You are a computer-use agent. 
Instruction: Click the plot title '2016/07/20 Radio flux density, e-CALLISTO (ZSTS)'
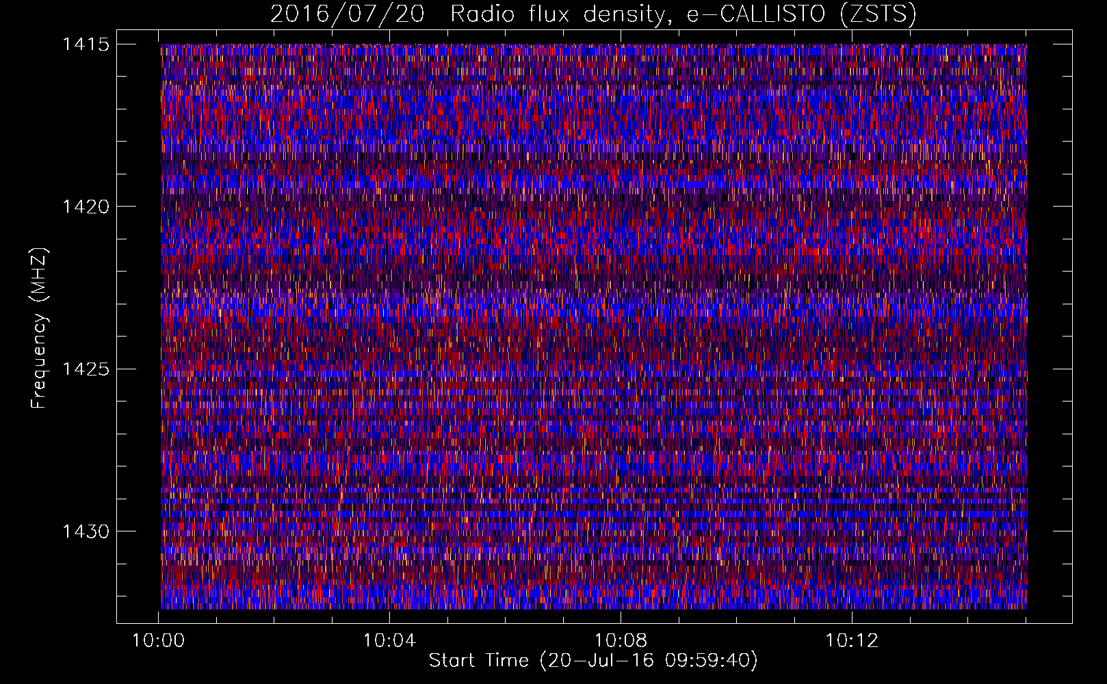click(593, 14)
